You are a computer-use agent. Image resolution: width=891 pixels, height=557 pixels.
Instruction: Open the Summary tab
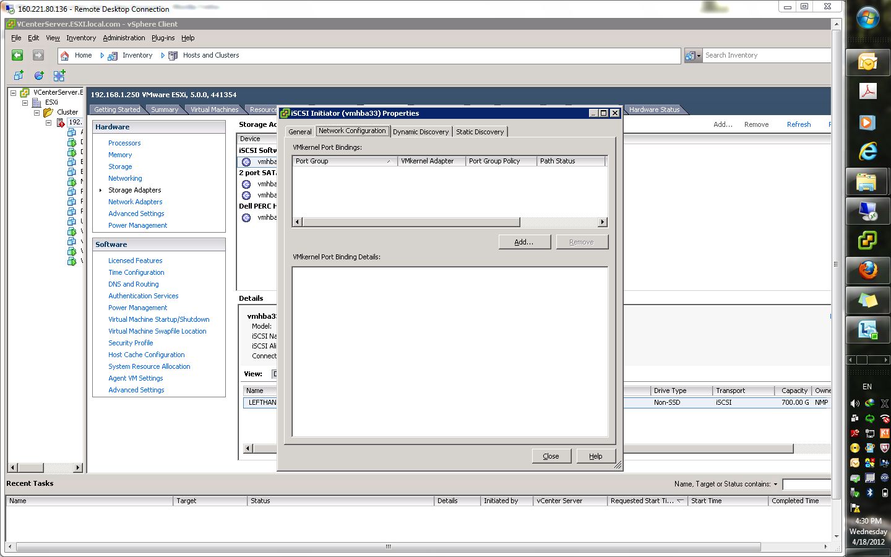click(x=165, y=110)
